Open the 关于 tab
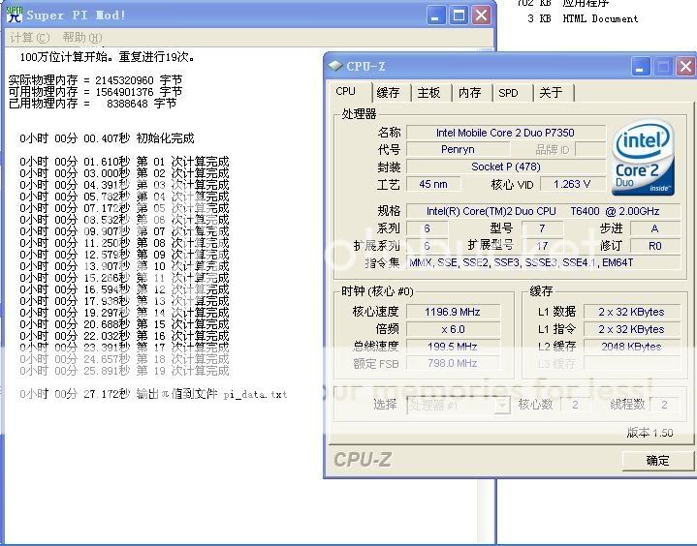The image size is (697, 546). (552, 93)
